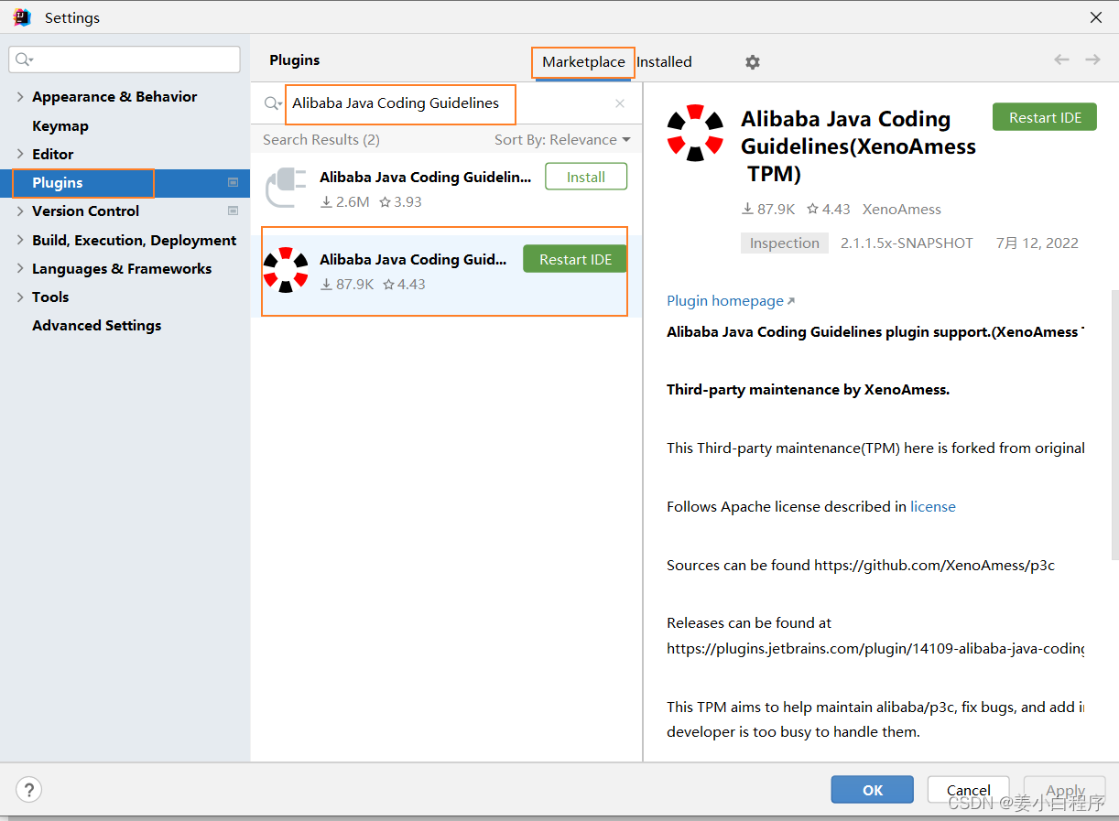The height and width of the screenshot is (821, 1119).
Task: Click the 2.6M downloads count
Action: point(345,202)
